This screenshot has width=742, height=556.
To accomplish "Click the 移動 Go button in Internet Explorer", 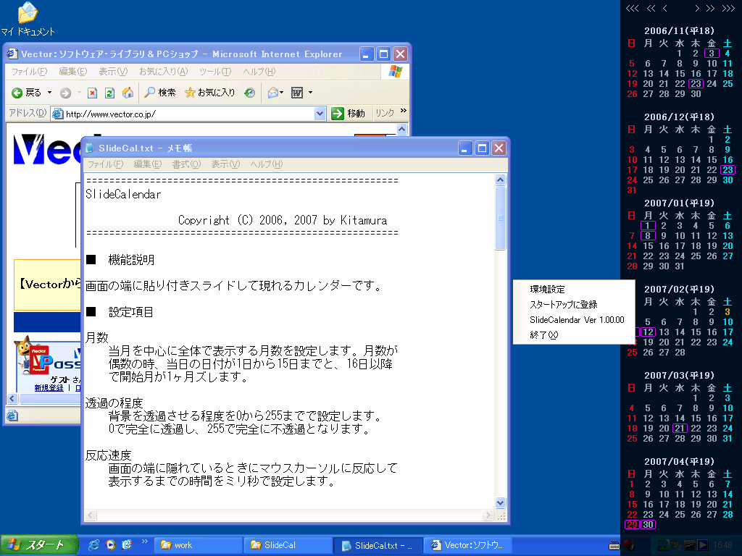I will pyautogui.click(x=349, y=114).
